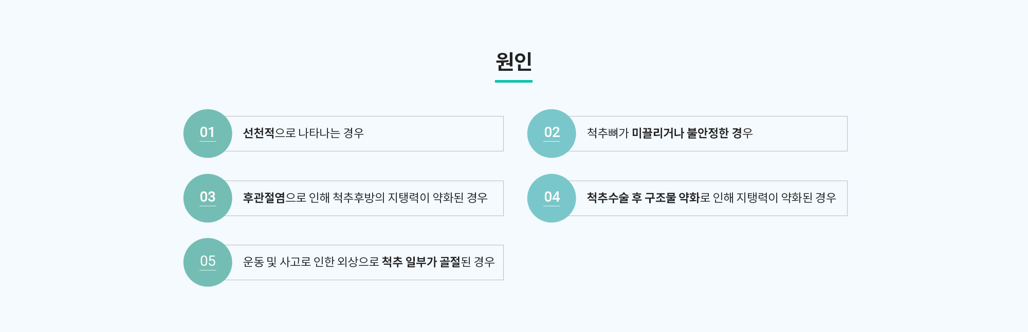Choose the 04 circle badge
The height and width of the screenshot is (332, 1028).
point(552,198)
